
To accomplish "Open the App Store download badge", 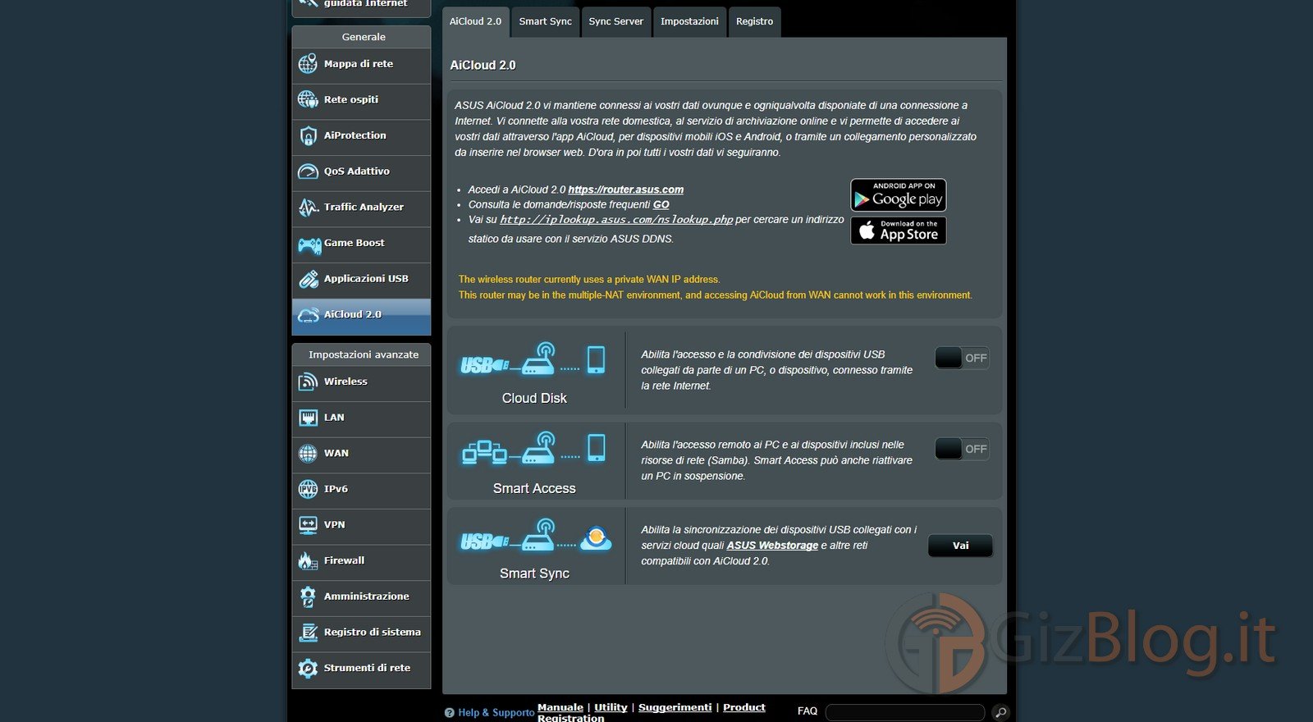I will pos(899,231).
